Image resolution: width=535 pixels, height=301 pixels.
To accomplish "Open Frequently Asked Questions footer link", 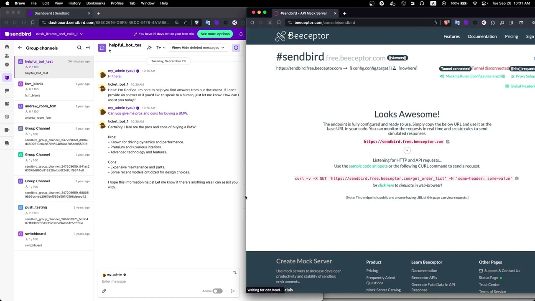I will pos(381,280).
